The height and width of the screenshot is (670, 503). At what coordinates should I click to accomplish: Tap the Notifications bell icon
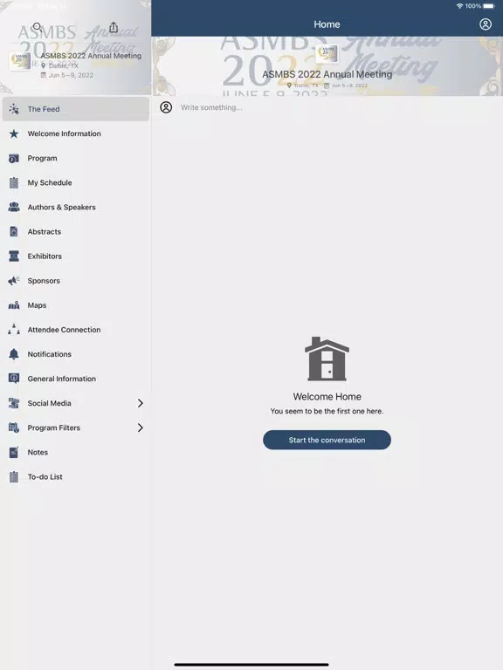click(14, 354)
